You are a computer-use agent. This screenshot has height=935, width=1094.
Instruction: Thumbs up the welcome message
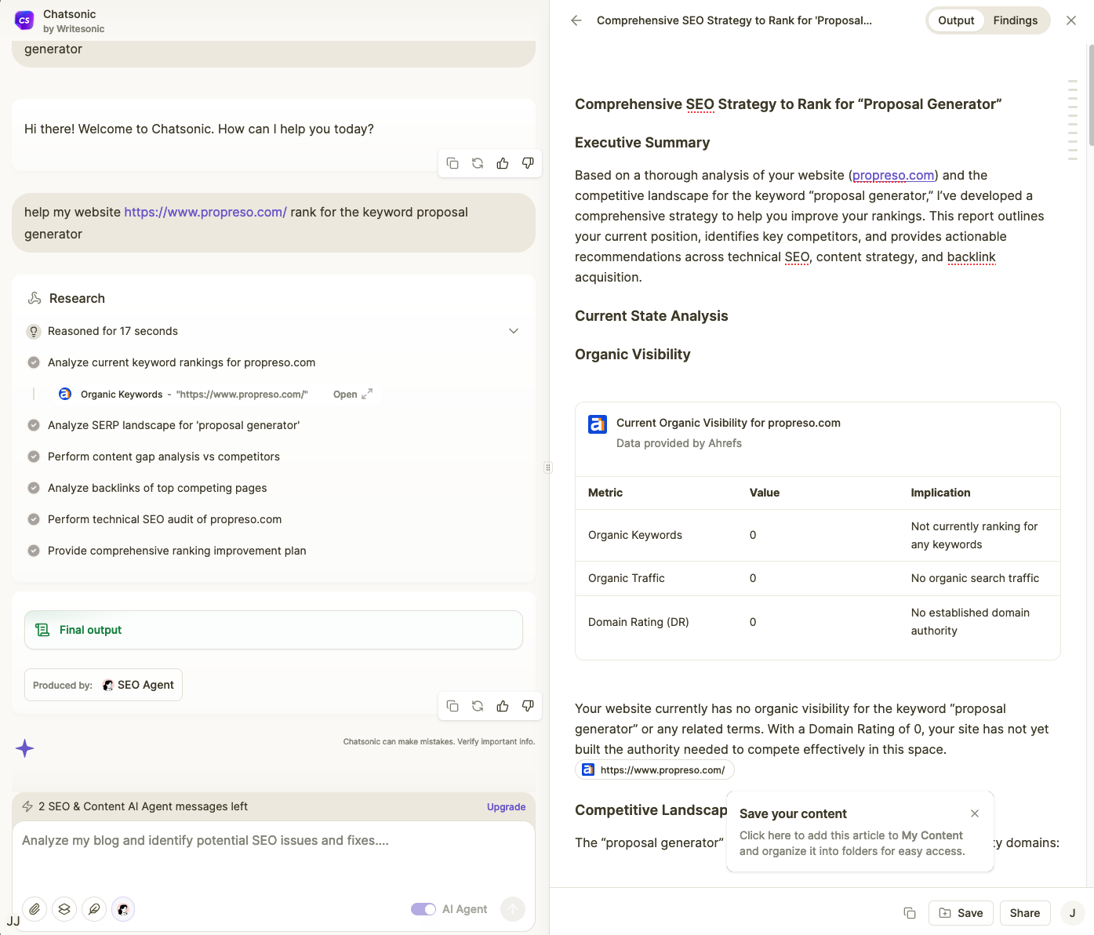coord(503,163)
